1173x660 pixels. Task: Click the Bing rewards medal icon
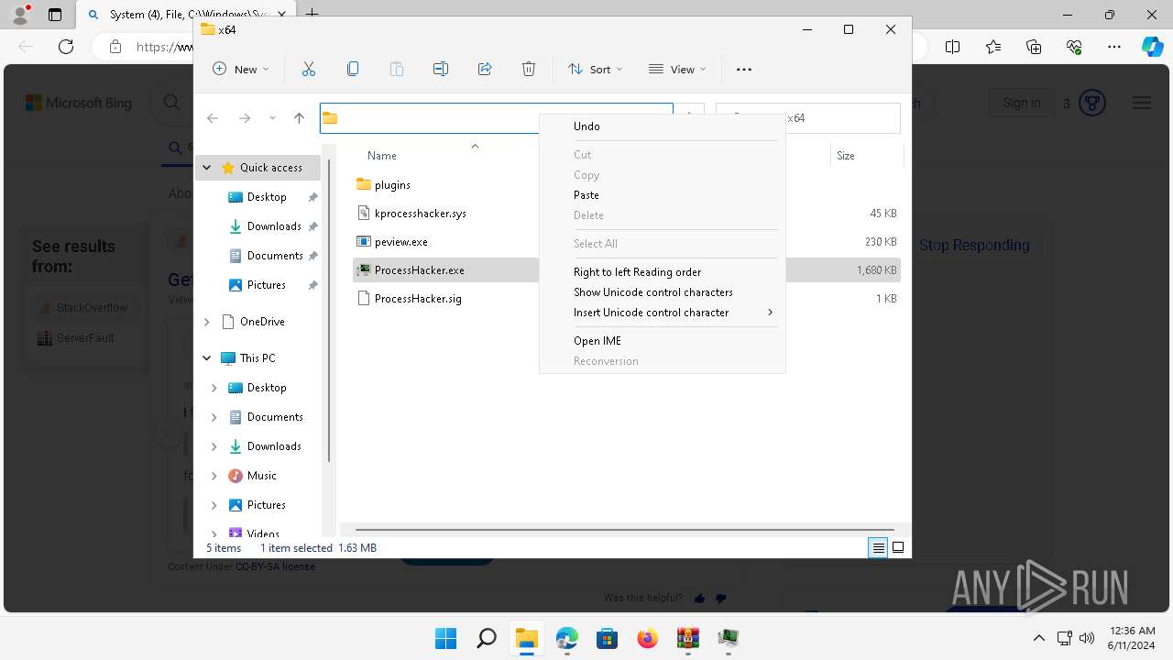(1091, 103)
